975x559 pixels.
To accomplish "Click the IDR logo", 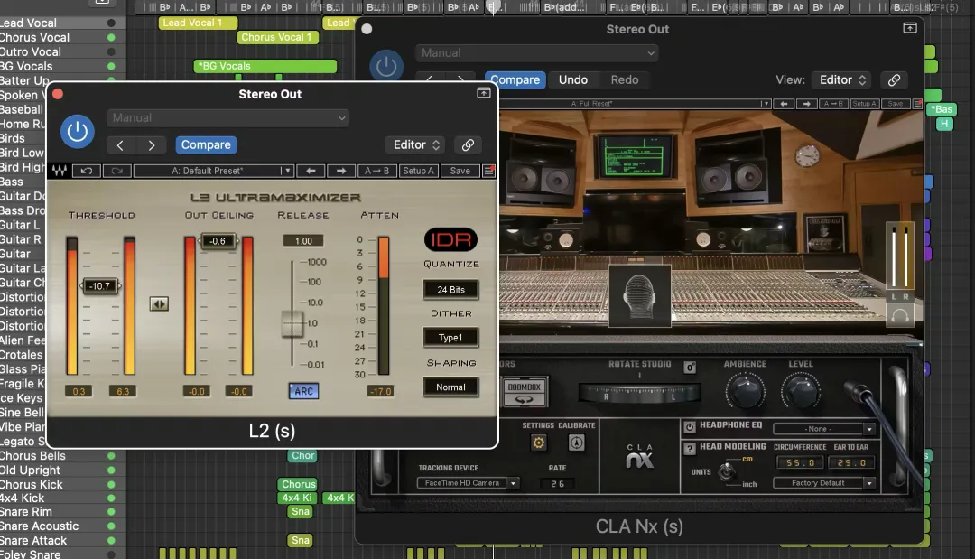I will (x=450, y=239).
